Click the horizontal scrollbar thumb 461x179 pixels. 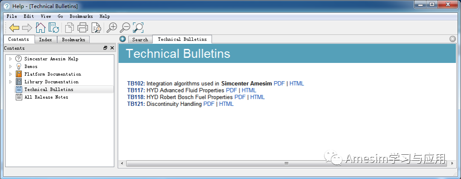(286, 163)
